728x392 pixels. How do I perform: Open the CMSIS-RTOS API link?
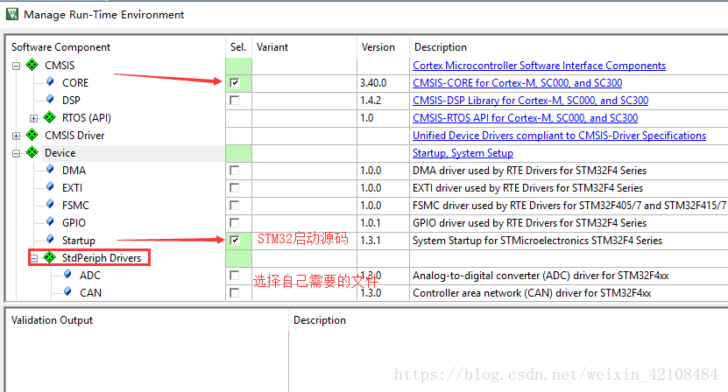(x=525, y=118)
